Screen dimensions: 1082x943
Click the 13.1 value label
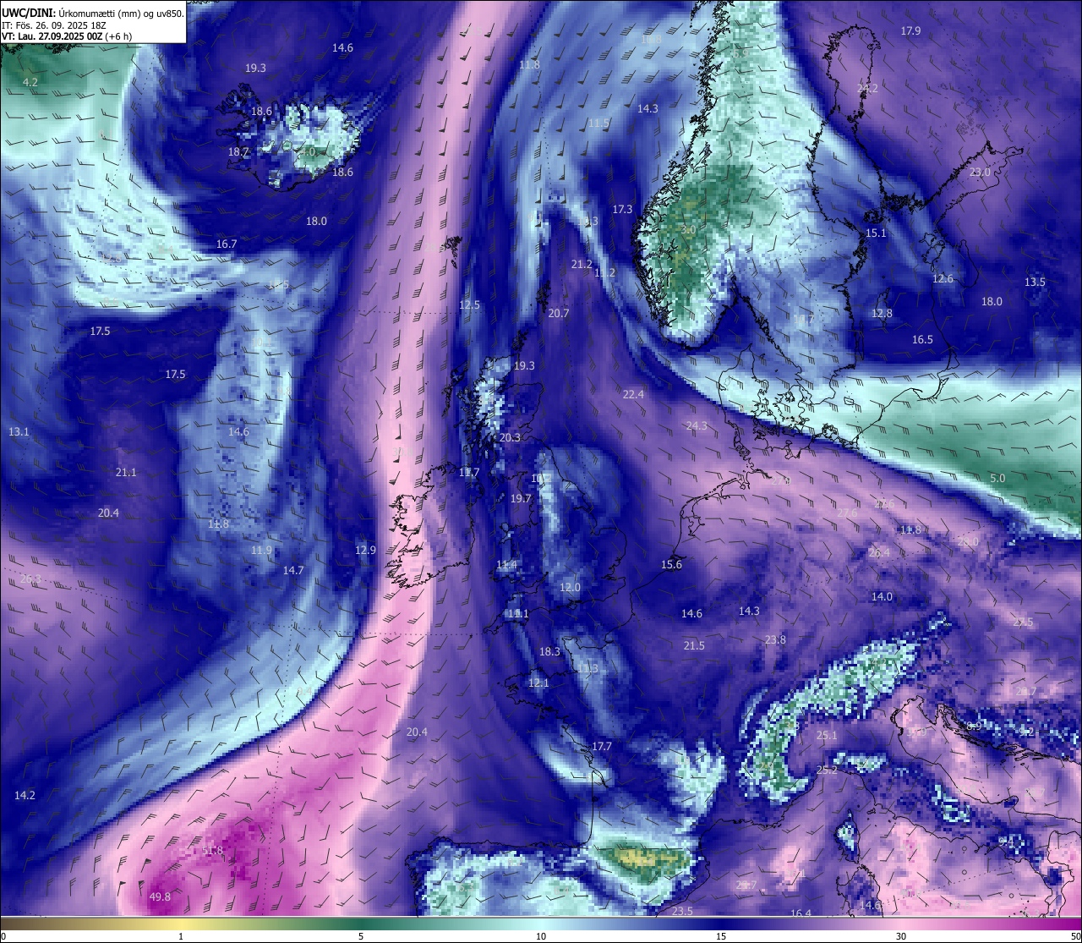(x=19, y=431)
